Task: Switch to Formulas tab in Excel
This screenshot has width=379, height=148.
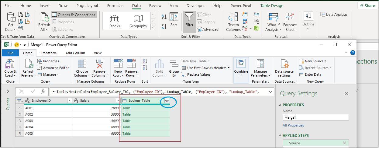Action: (x=115, y=5)
